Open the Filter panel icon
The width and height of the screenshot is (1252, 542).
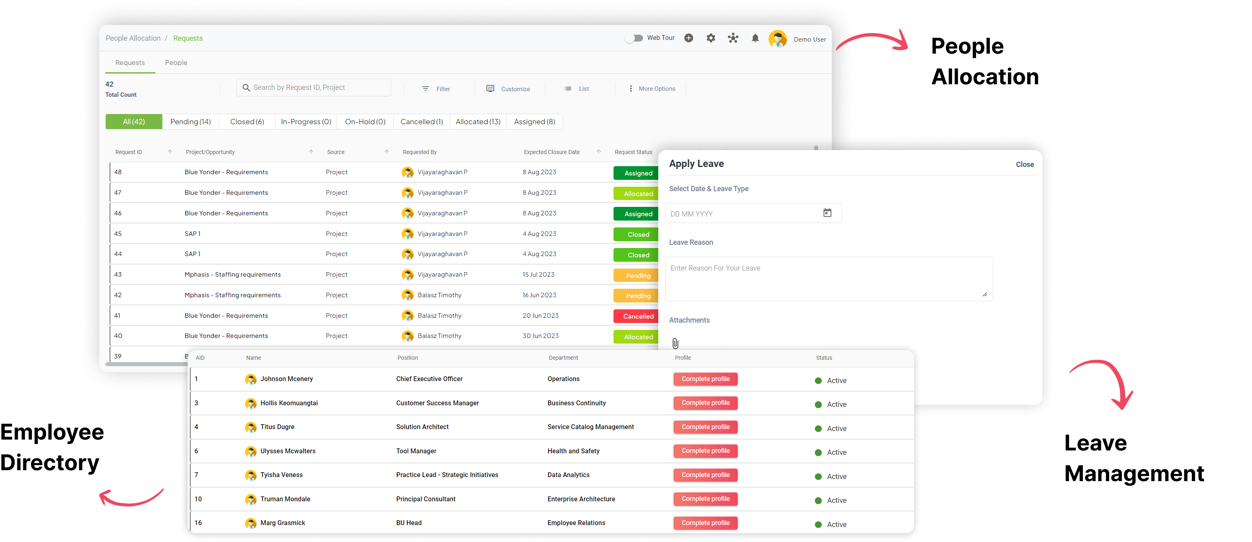427,88
